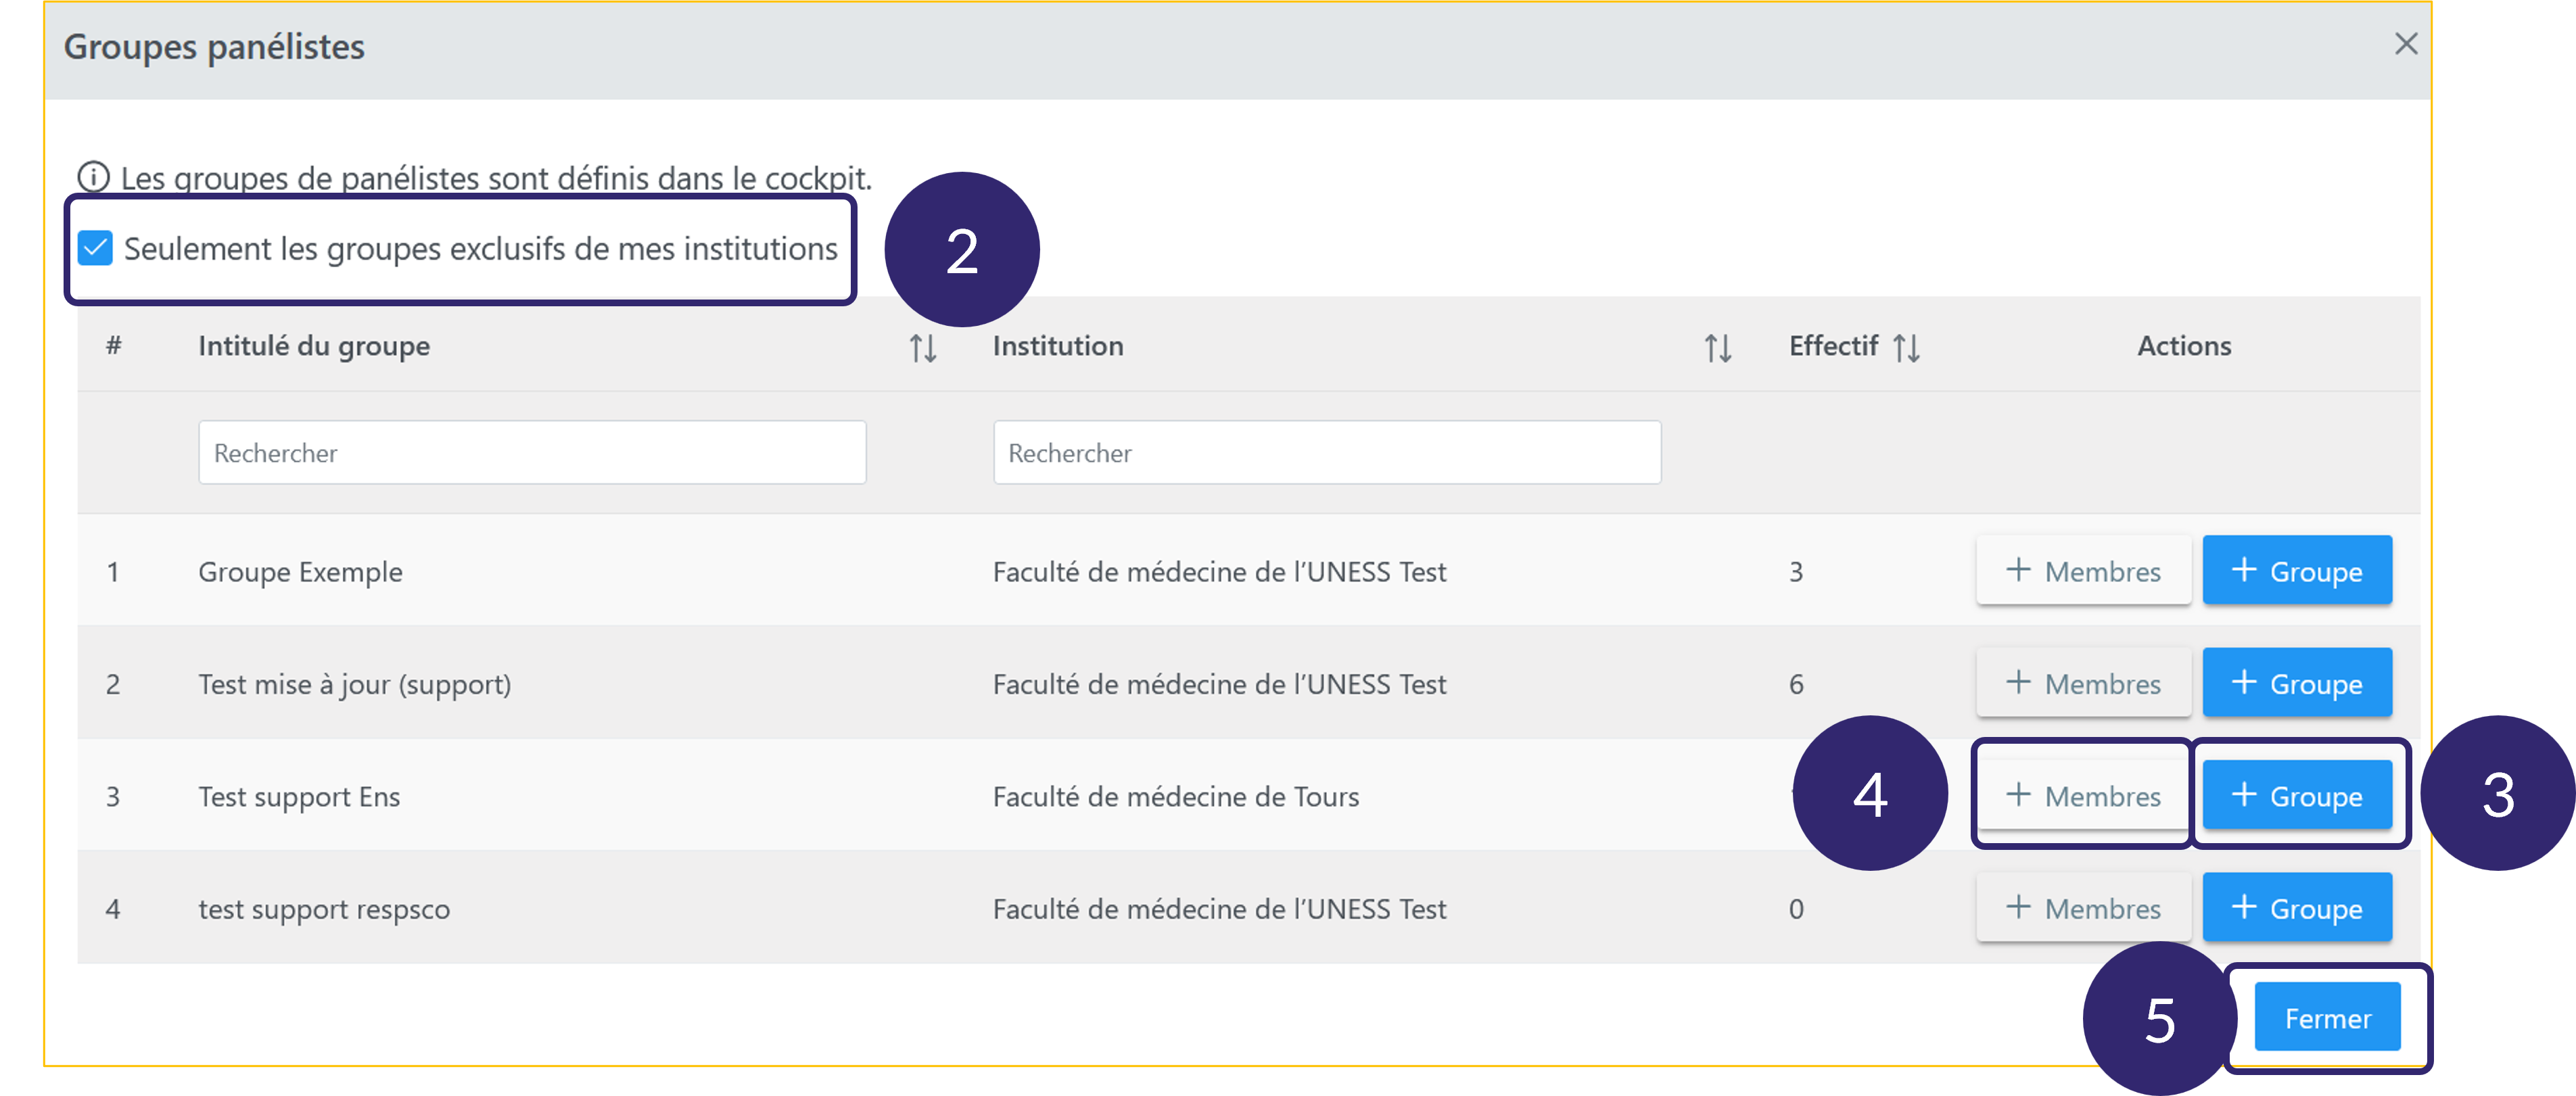
Task: Click + Groupe for Test support Ens
Action: tap(2296, 796)
